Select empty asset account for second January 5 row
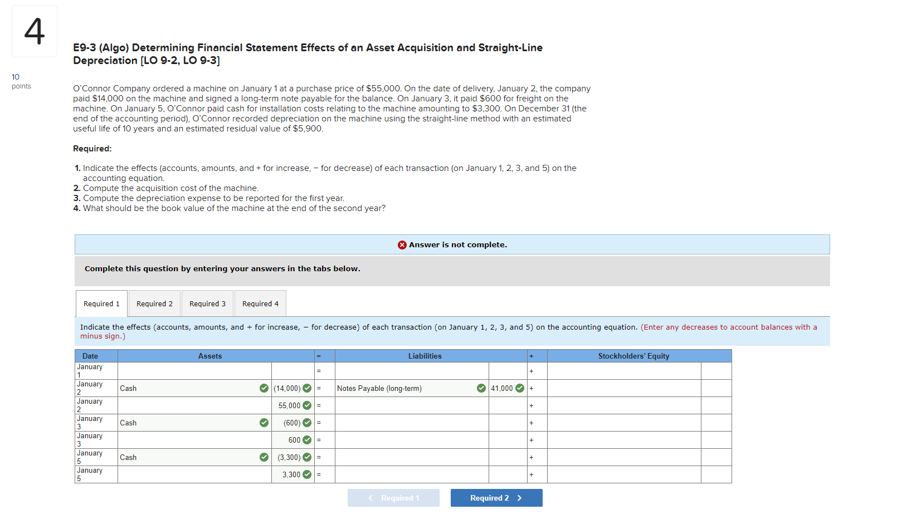897x524 pixels. coord(194,474)
